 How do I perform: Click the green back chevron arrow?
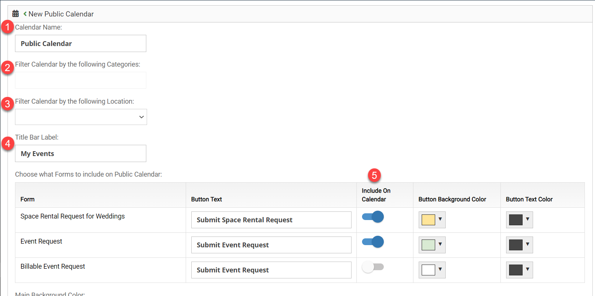[25, 14]
